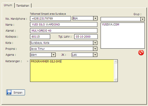The image size is (148, 106).
Task: Click the Keterangan label
Action: [x=14, y=61]
